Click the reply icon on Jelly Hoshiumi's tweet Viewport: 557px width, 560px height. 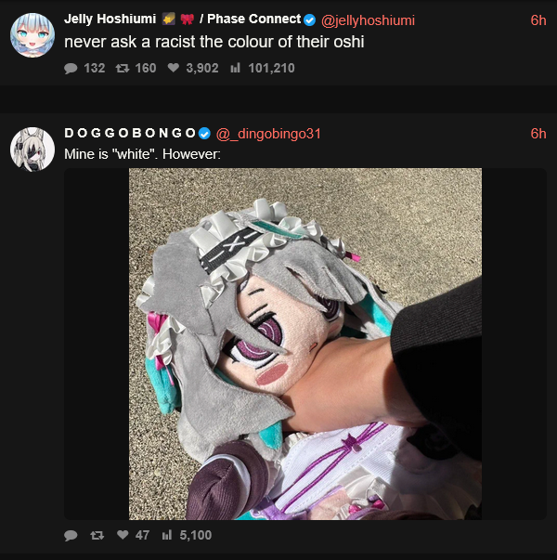(x=71, y=68)
